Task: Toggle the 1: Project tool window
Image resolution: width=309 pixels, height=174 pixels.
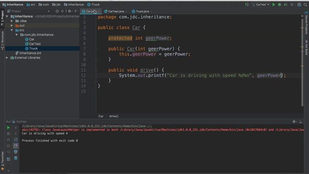Action: [2, 18]
